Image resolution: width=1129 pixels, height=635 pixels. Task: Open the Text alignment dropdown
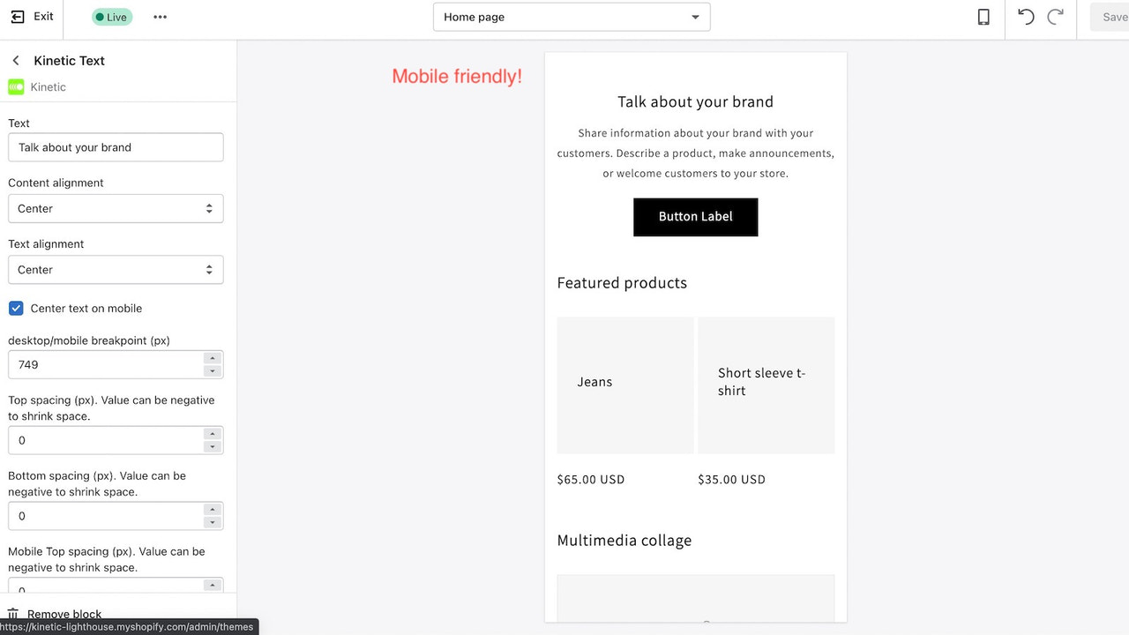click(116, 269)
